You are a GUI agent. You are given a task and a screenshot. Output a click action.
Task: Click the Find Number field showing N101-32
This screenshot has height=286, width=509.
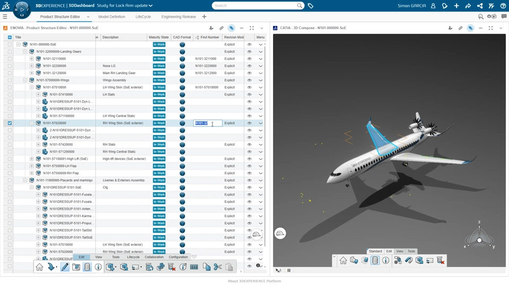click(x=208, y=123)
